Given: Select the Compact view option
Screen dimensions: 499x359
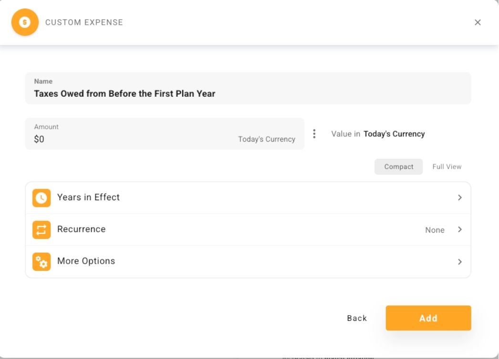Looking at the screenshot, I should (398, 166).
